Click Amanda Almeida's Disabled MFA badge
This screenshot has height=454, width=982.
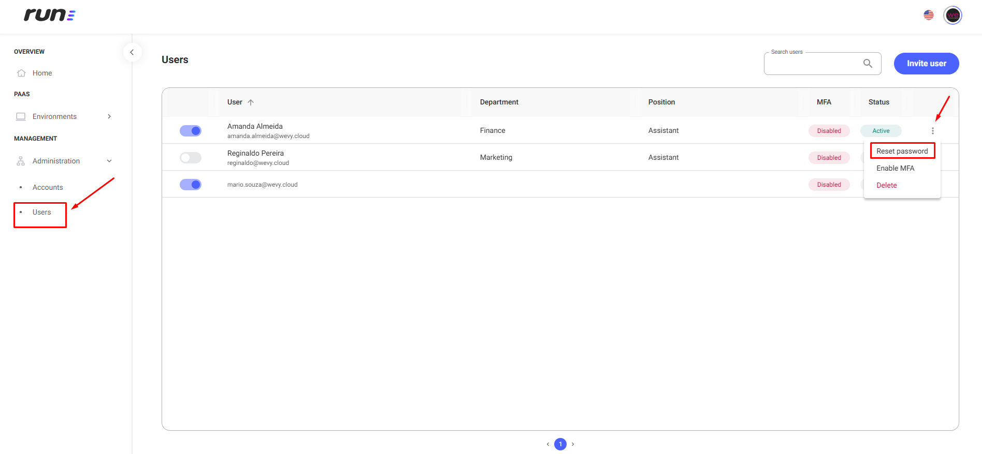[x=829, y=131]
